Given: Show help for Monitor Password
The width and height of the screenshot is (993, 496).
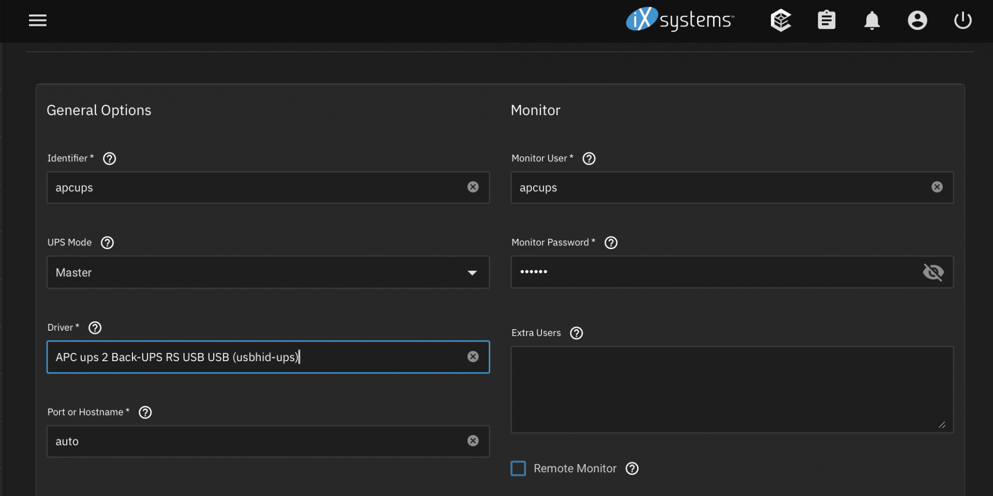Looking at the screenshot, I should pos(611,243).
